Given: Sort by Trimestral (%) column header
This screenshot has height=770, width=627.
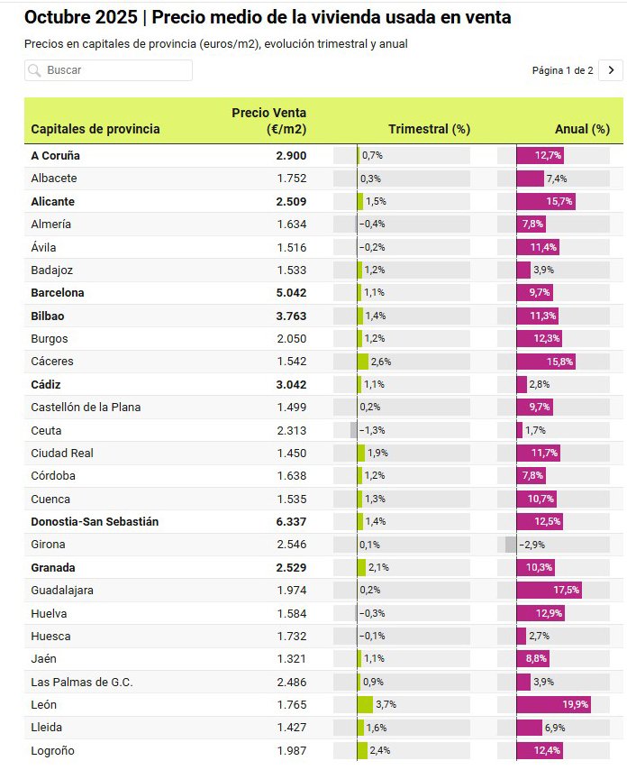Looking at the screenshot, I should (429, 129).
